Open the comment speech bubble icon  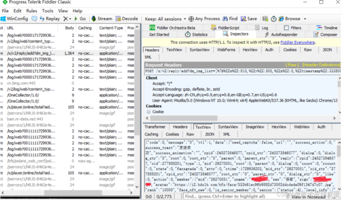[34, 19]
